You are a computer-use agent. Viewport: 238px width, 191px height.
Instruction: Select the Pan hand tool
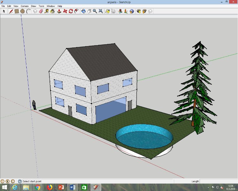[x=89, y=11]
